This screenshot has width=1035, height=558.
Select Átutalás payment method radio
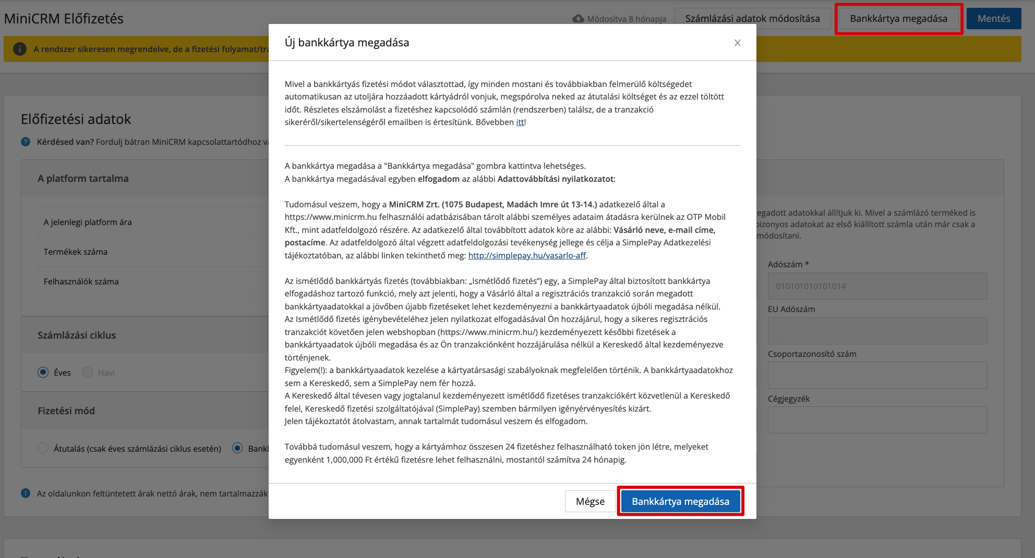(x=43, y=448)
